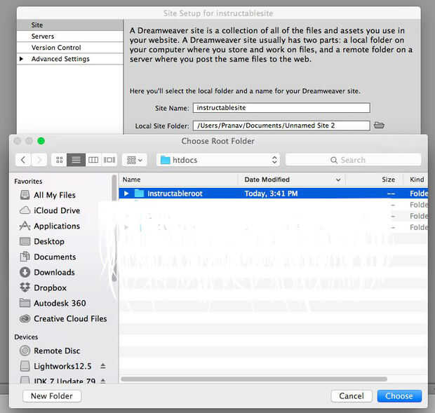
Task: Select the instructableroot folder row
Action: pos(273,194)
